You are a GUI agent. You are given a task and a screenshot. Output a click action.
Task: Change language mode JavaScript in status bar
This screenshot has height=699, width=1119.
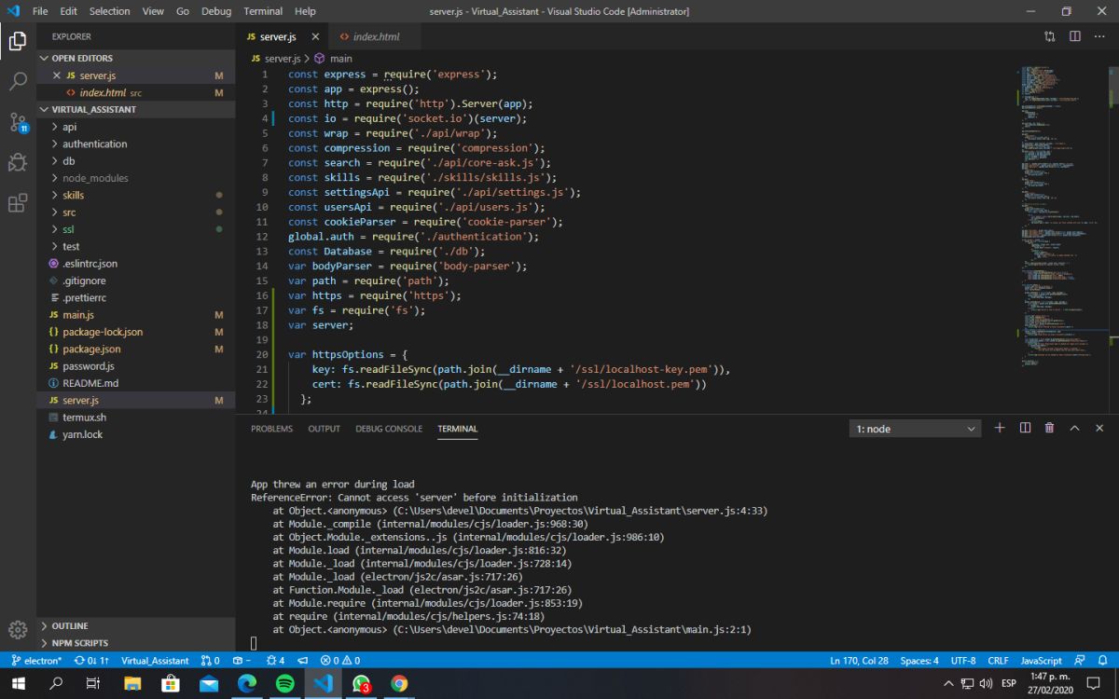click(x=1041, y=660)
